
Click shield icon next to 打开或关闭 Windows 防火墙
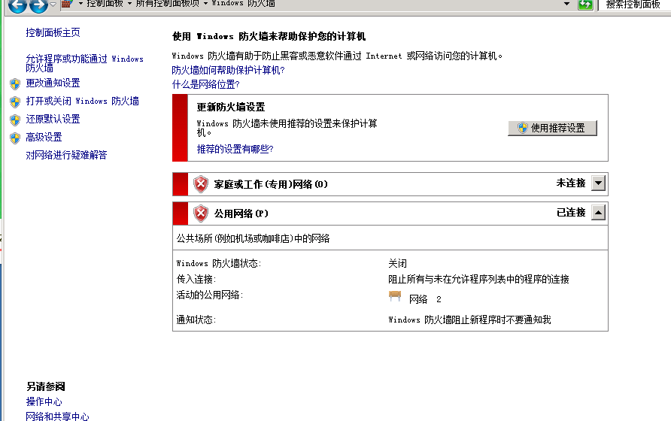(15, 101)
